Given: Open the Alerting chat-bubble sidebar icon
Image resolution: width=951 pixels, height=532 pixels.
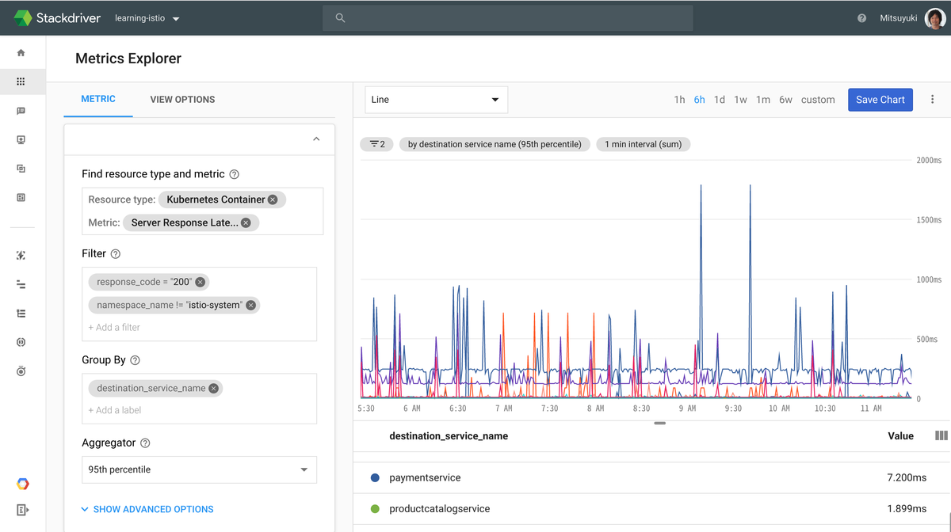Looking at the screenshot, I should pos(21,111).
